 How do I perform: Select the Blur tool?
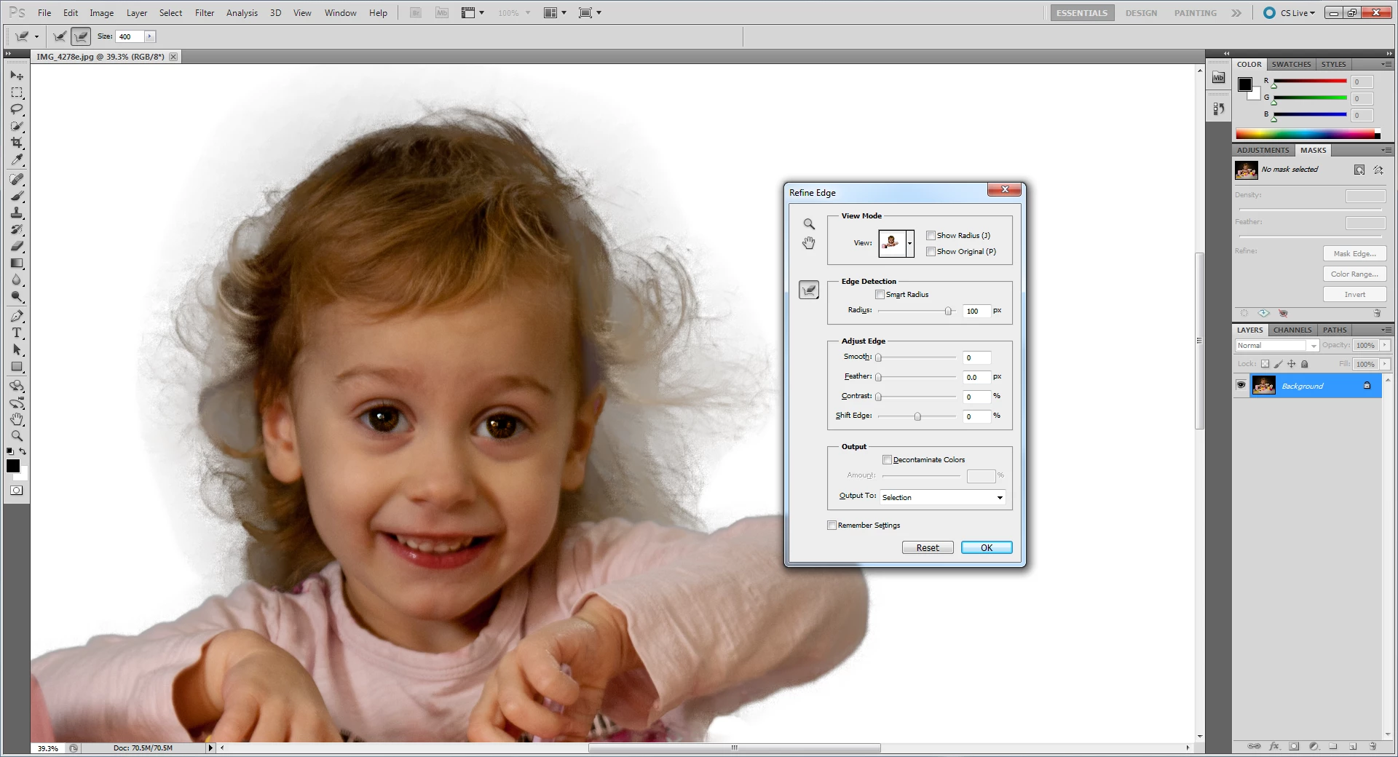pyautogui.click(x=17, y=280)
